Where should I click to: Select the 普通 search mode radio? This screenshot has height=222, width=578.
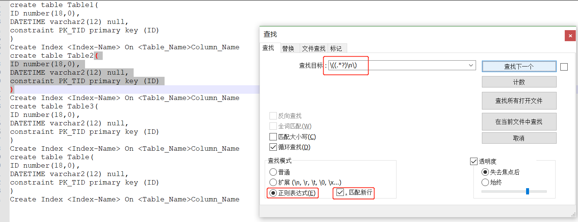(x=273, y=172)
